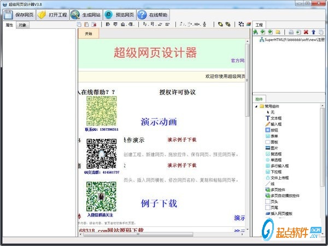Click the vertical spacing icon
Viewport: 328px width, 246px height.
point(204,25)
